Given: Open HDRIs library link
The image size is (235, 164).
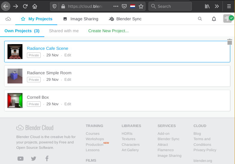Looking at the screenshot, I should pos(127,134).
